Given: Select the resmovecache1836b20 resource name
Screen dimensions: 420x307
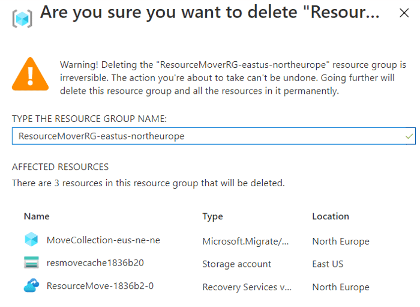Looking at the screenshot, I should click(x=95, y=263).
